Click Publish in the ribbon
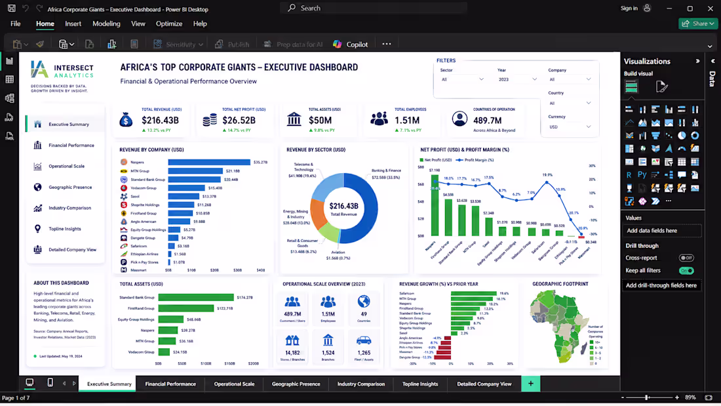The image size is (721, 406). click(232, 44)
